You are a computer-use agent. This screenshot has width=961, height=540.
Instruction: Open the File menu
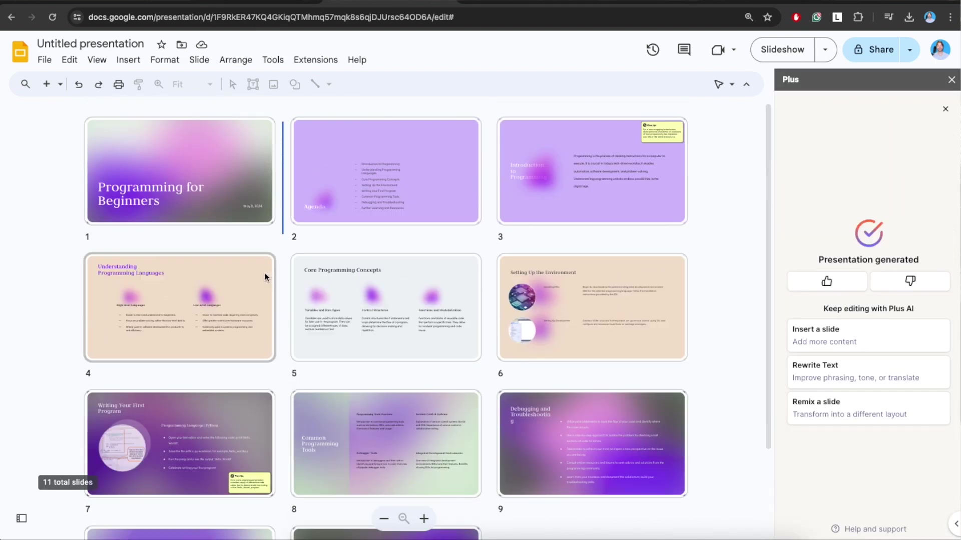tap(45, 59)
